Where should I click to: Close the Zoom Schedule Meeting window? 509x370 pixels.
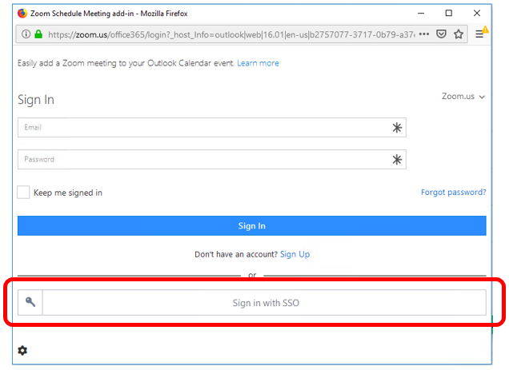coord(476,13)
